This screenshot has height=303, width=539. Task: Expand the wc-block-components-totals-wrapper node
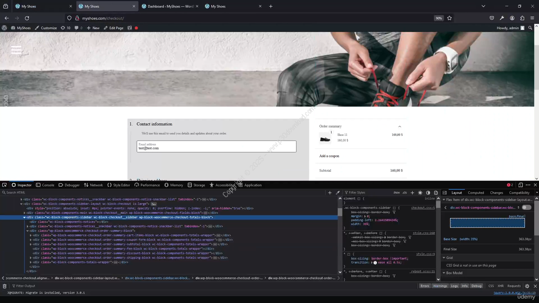point(31,262)
